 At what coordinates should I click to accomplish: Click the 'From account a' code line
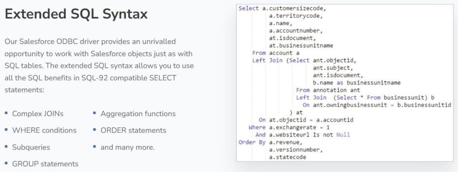click(276, 53)
